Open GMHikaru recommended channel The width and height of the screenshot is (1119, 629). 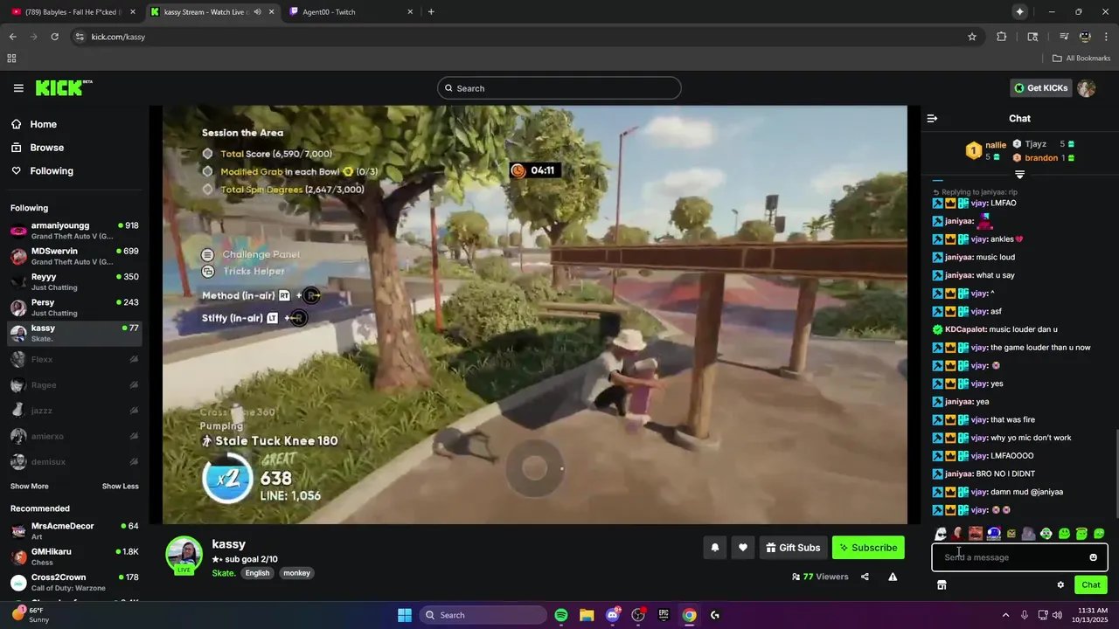pos(74,556)
